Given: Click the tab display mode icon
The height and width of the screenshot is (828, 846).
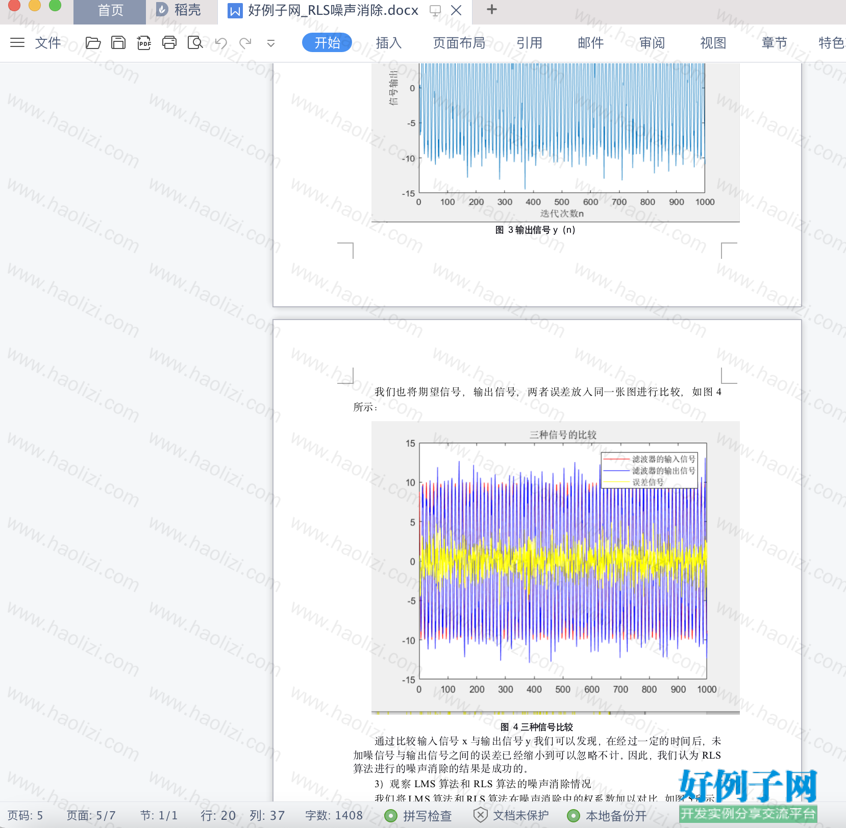Looking at the screenshot, I should pyautogui.click(x=435, y=11).
